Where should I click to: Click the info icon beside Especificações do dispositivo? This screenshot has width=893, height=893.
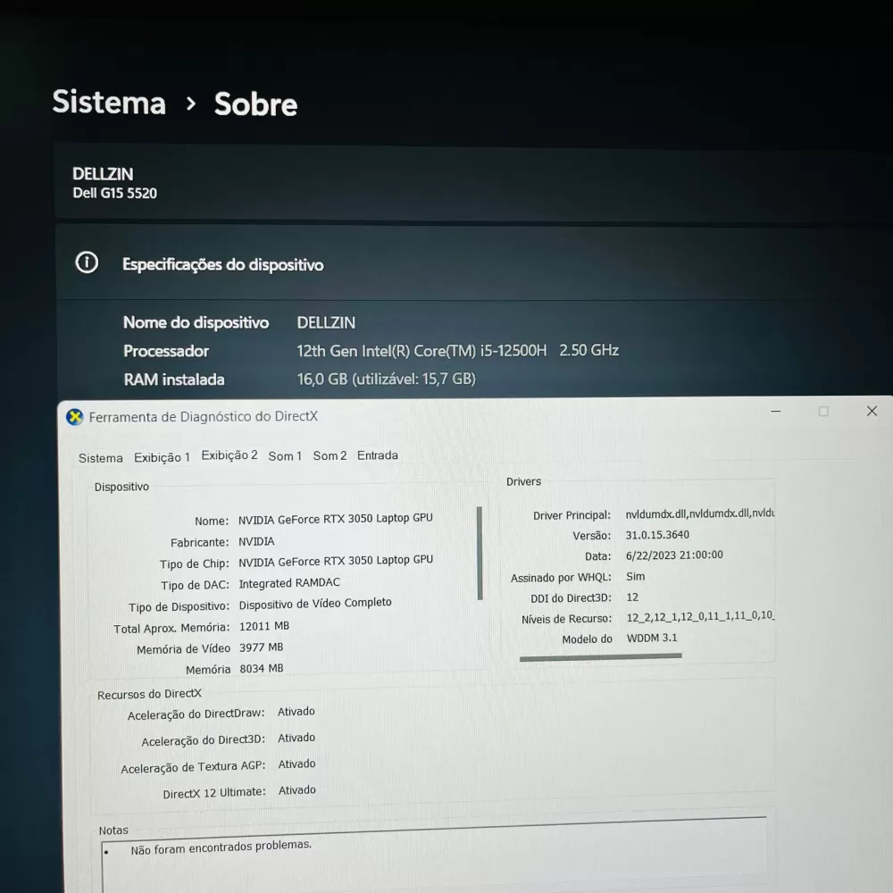point(87,263)
